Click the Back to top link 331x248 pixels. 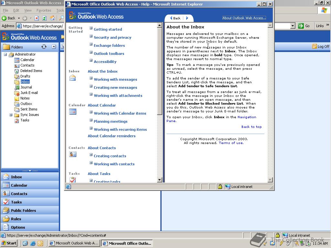pos(251,127)
